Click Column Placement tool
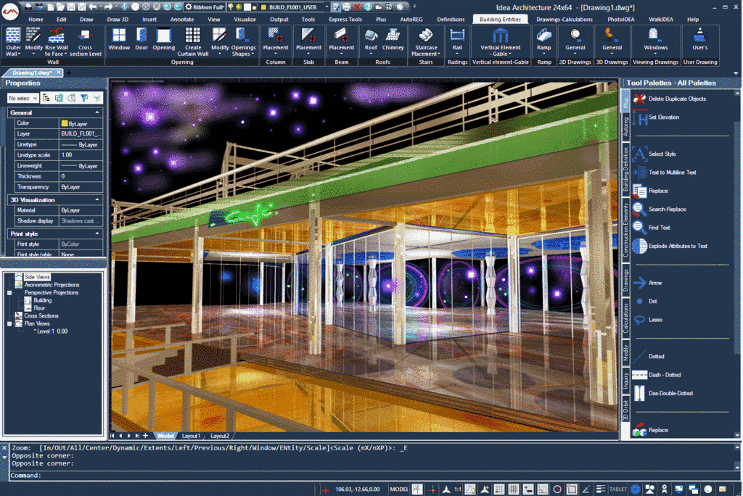 (275, 41)
